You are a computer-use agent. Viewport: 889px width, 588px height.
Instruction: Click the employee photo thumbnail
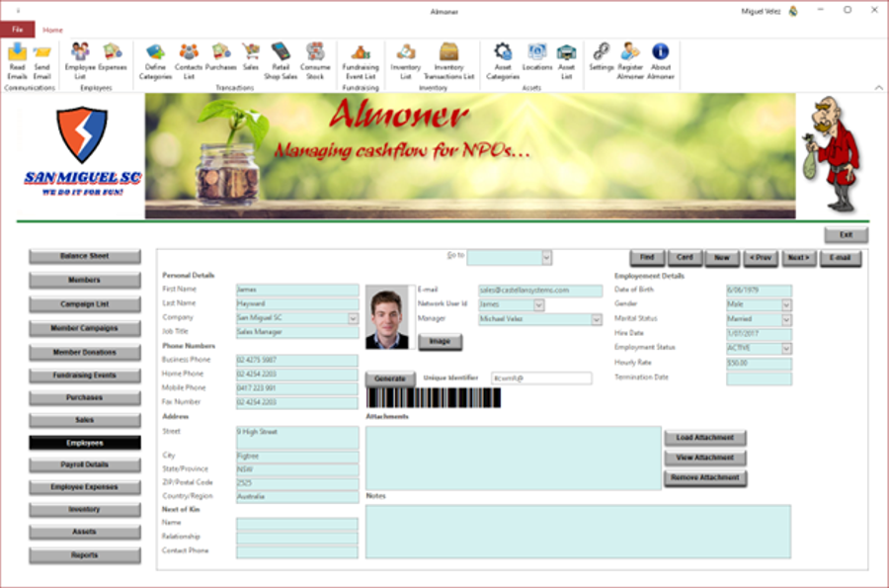(387, 317)
